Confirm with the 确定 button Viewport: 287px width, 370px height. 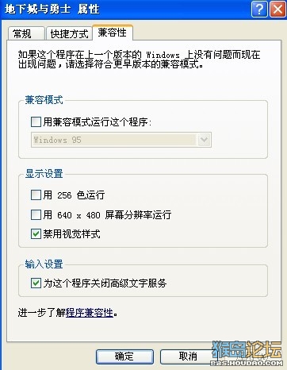point(124,357)
